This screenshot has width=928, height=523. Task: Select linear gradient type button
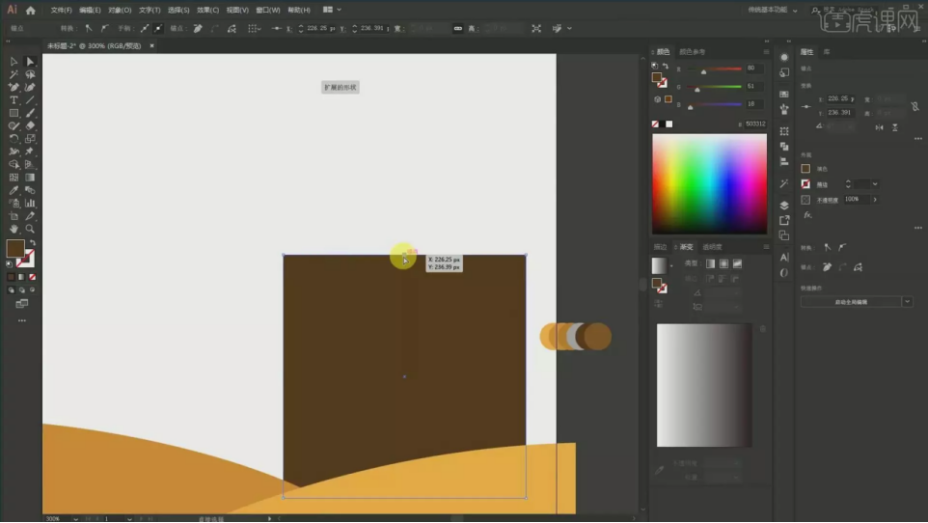tap(710, 263)
